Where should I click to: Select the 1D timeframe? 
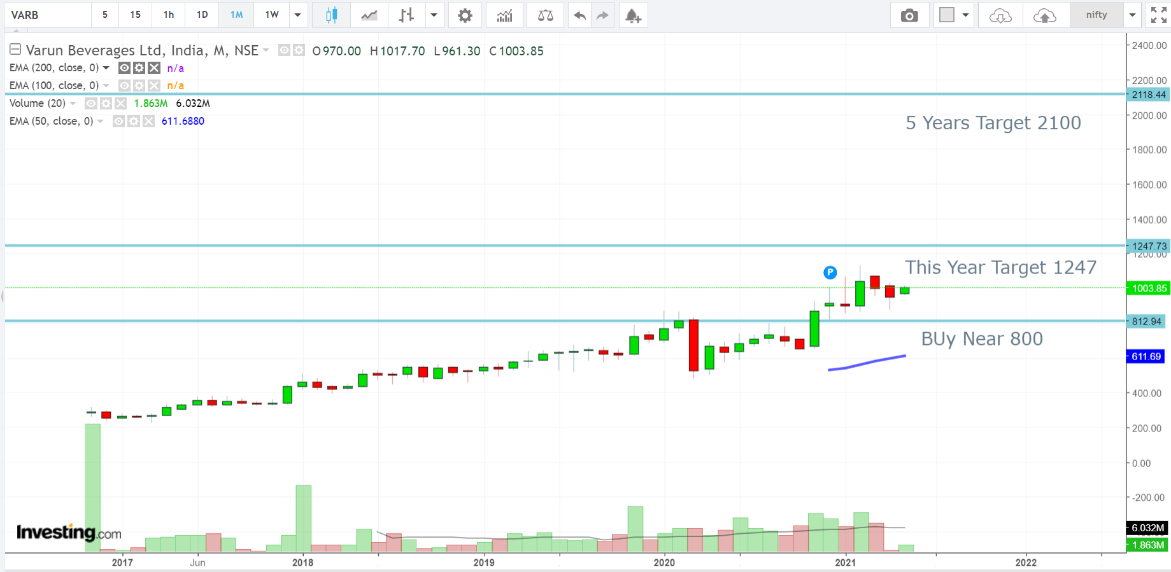[202, 15]
